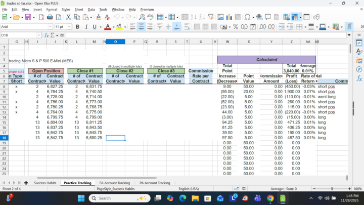Screen dimensions: 364x205
Task: Expand the Name Box O18 dropdown
Action: pyautogui.click(x=39, y=35)
